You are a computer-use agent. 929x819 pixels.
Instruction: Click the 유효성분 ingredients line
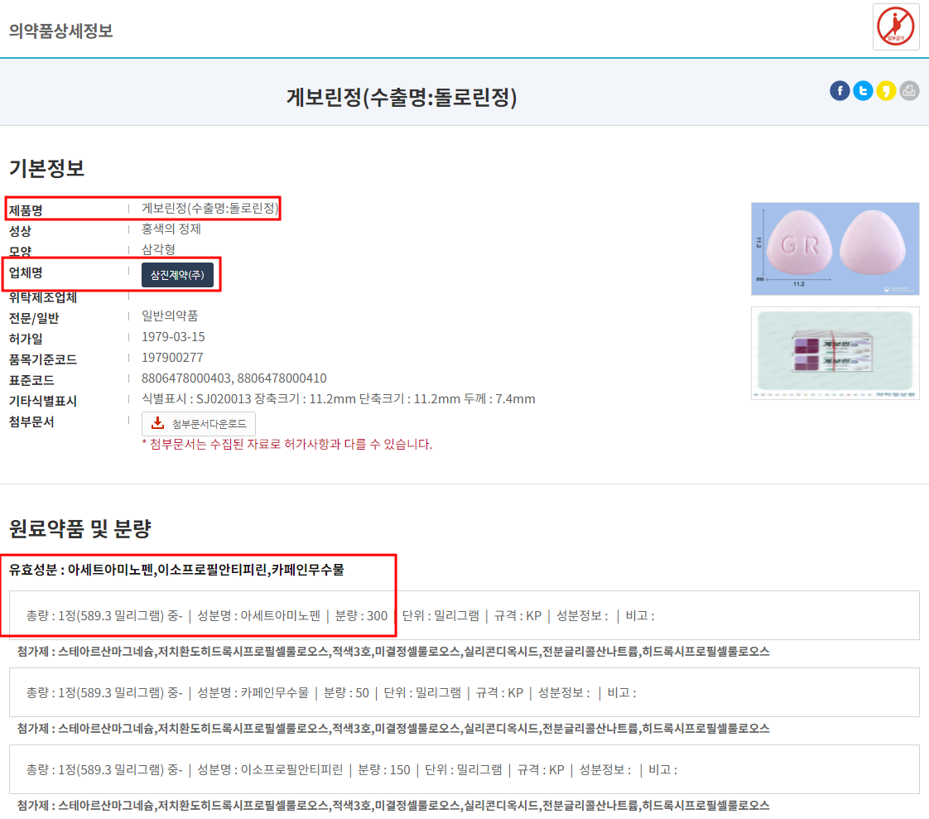tap(176, 570)
